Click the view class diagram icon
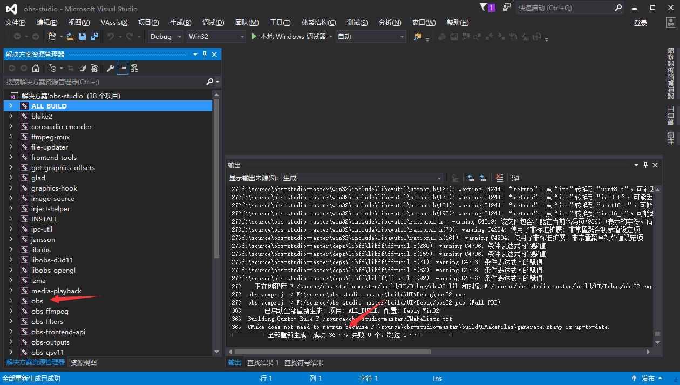The height and width of the screenshot is (385, 680). tap(134, 68)
